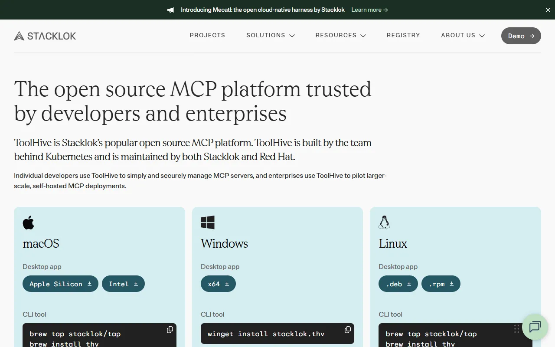
Task: Open the Projects page
Action: point(207,36)
